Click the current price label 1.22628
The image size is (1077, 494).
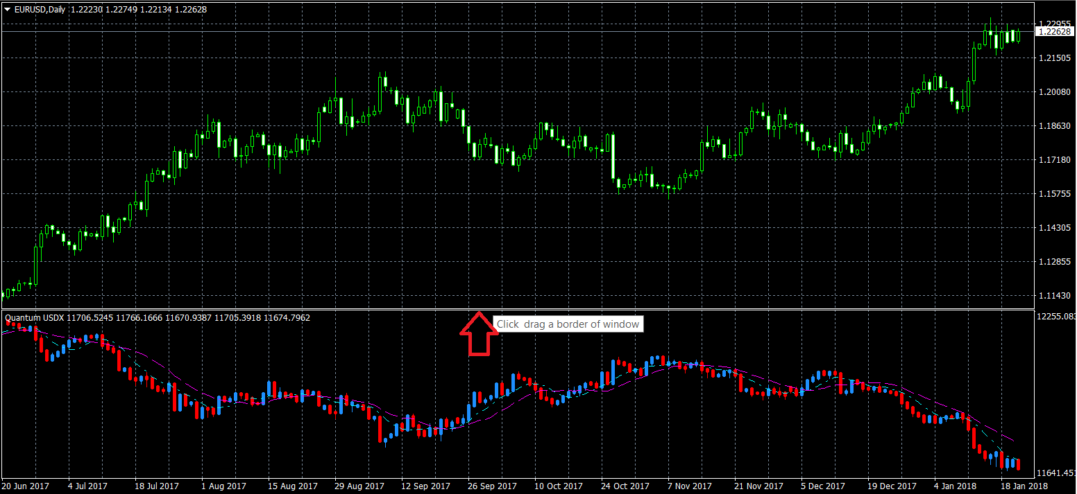(1054, 32)
